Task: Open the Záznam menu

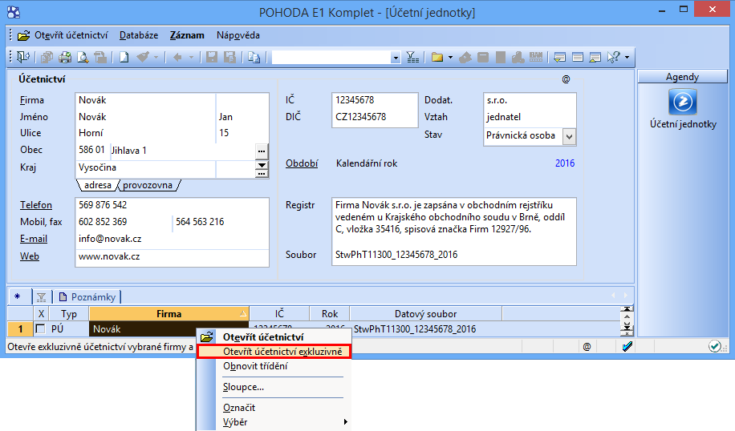Action: point(187,35)
